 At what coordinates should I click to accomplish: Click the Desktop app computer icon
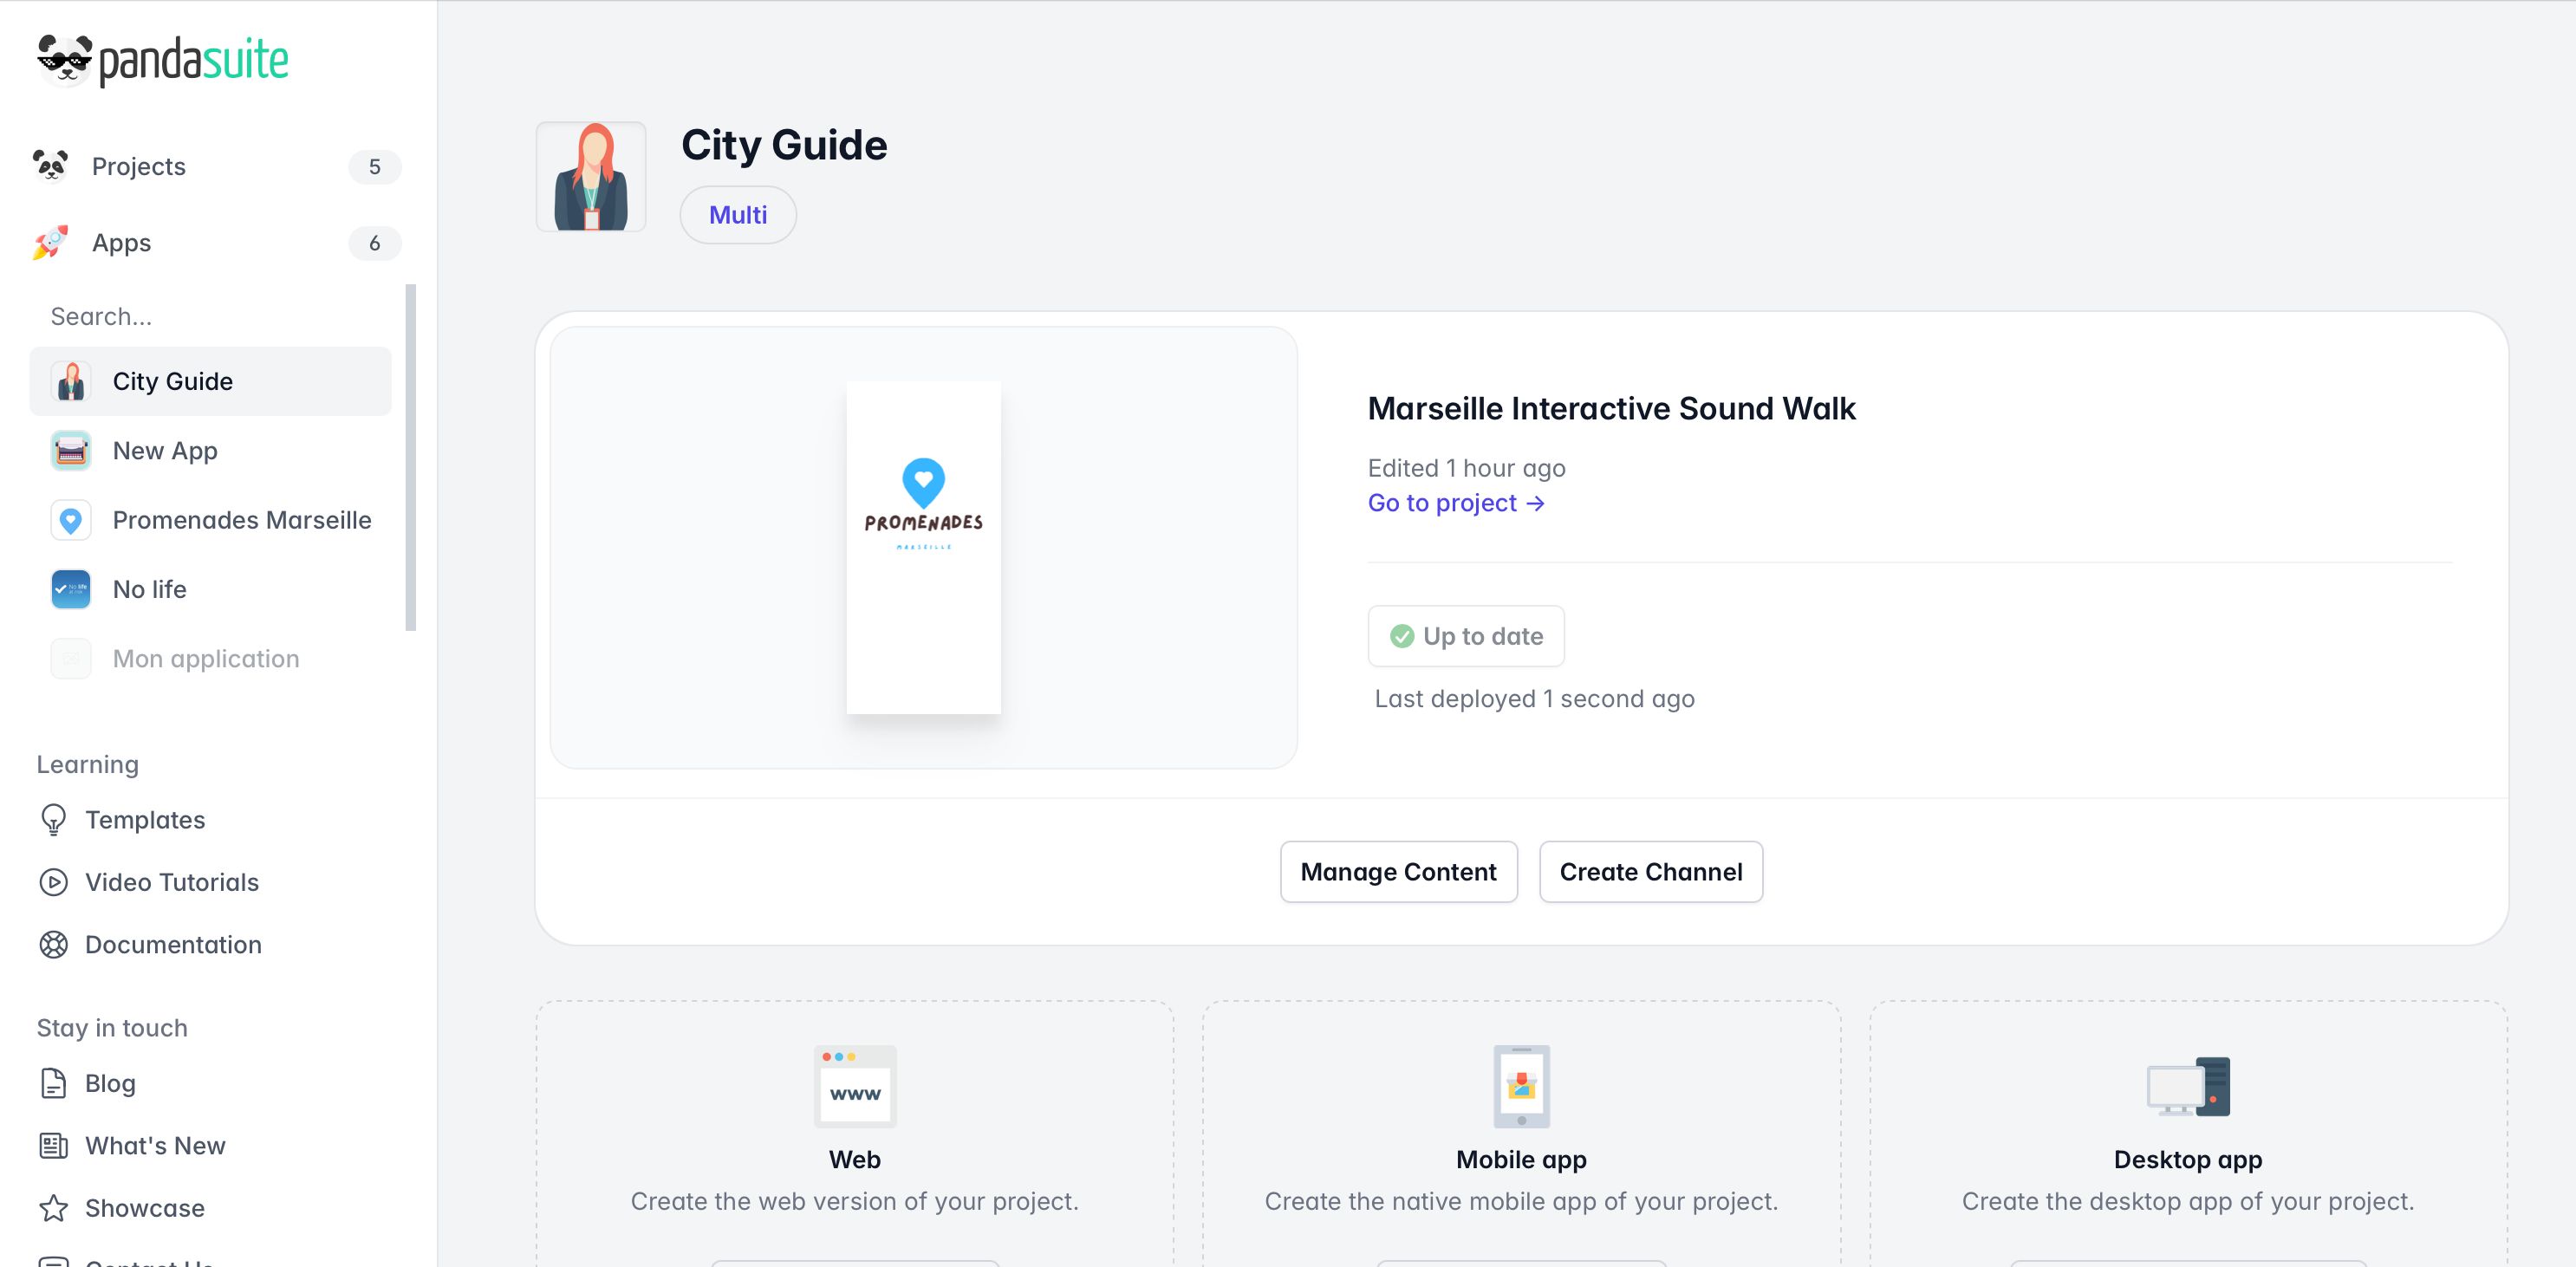pos(2187,1087)
